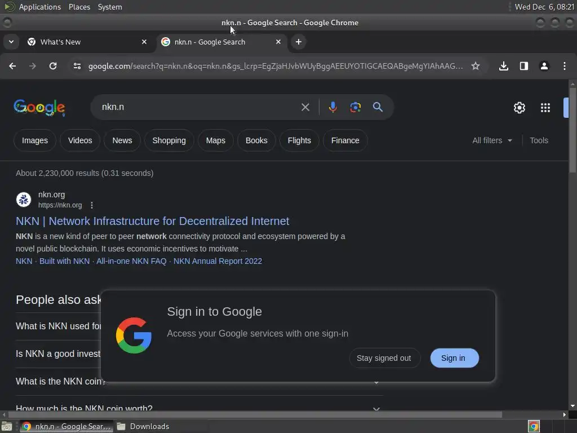577x433 pixels.
Task: Open All-in-one NKN FAQ sitelink
Action: pyautogui.click(x=131, y=261)
